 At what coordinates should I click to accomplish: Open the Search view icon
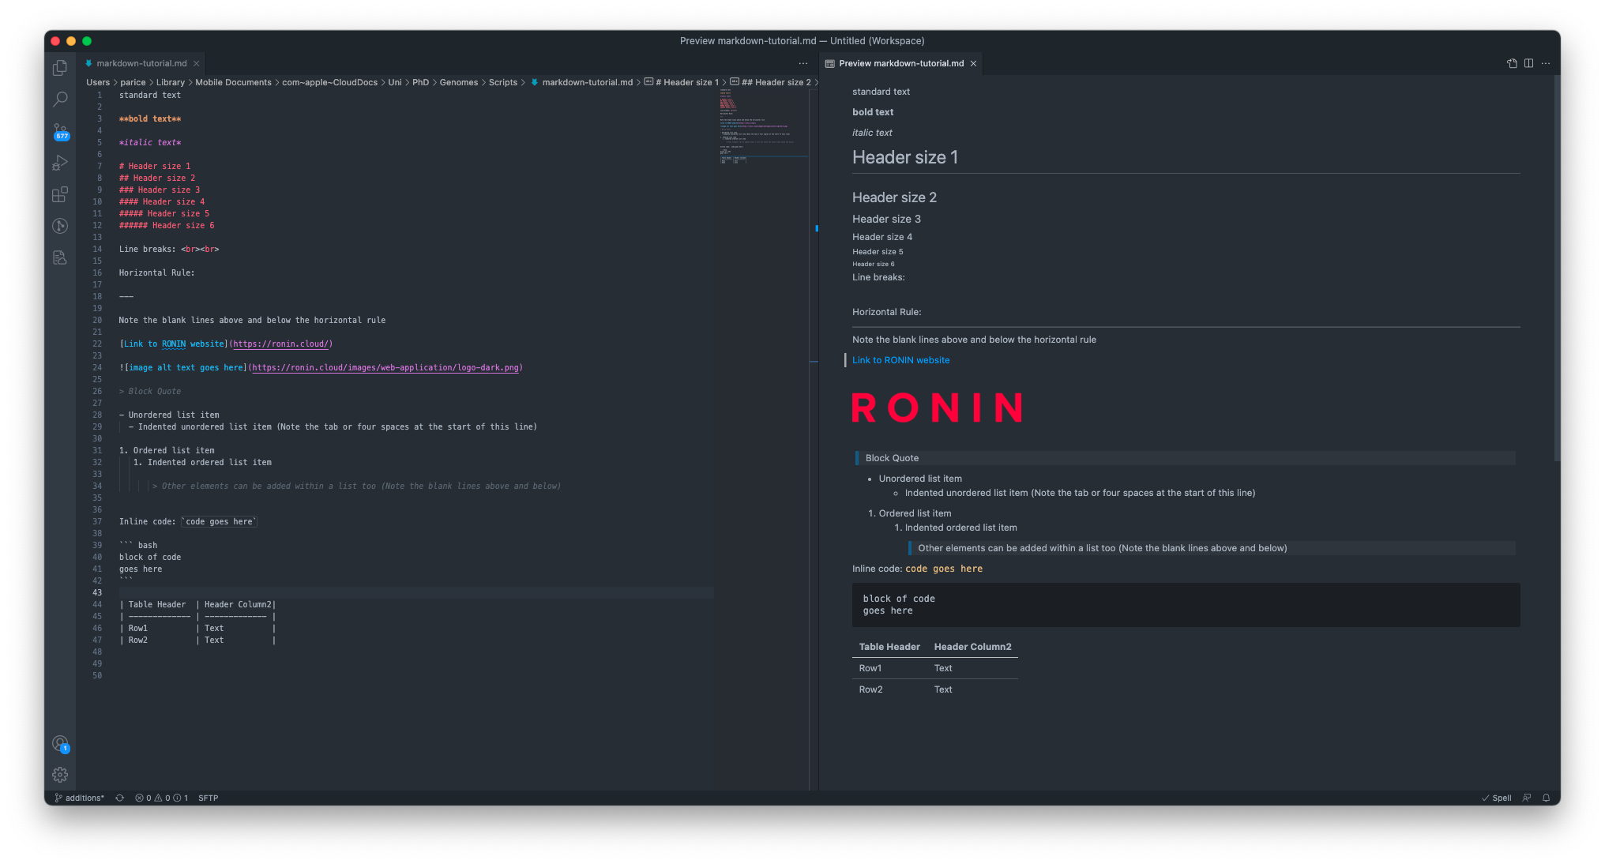tap(60, 100)
